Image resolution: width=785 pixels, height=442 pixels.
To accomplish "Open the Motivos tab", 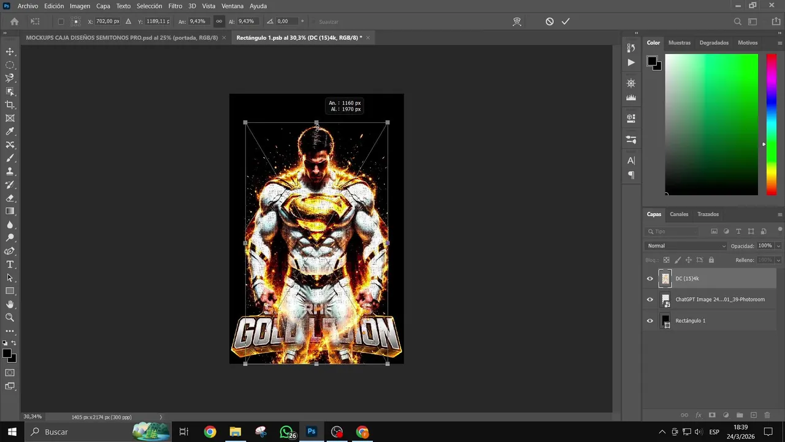I will (748, 43).
